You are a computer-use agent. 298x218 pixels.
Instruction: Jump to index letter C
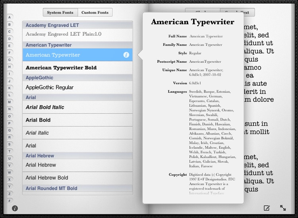coord(10,31)
